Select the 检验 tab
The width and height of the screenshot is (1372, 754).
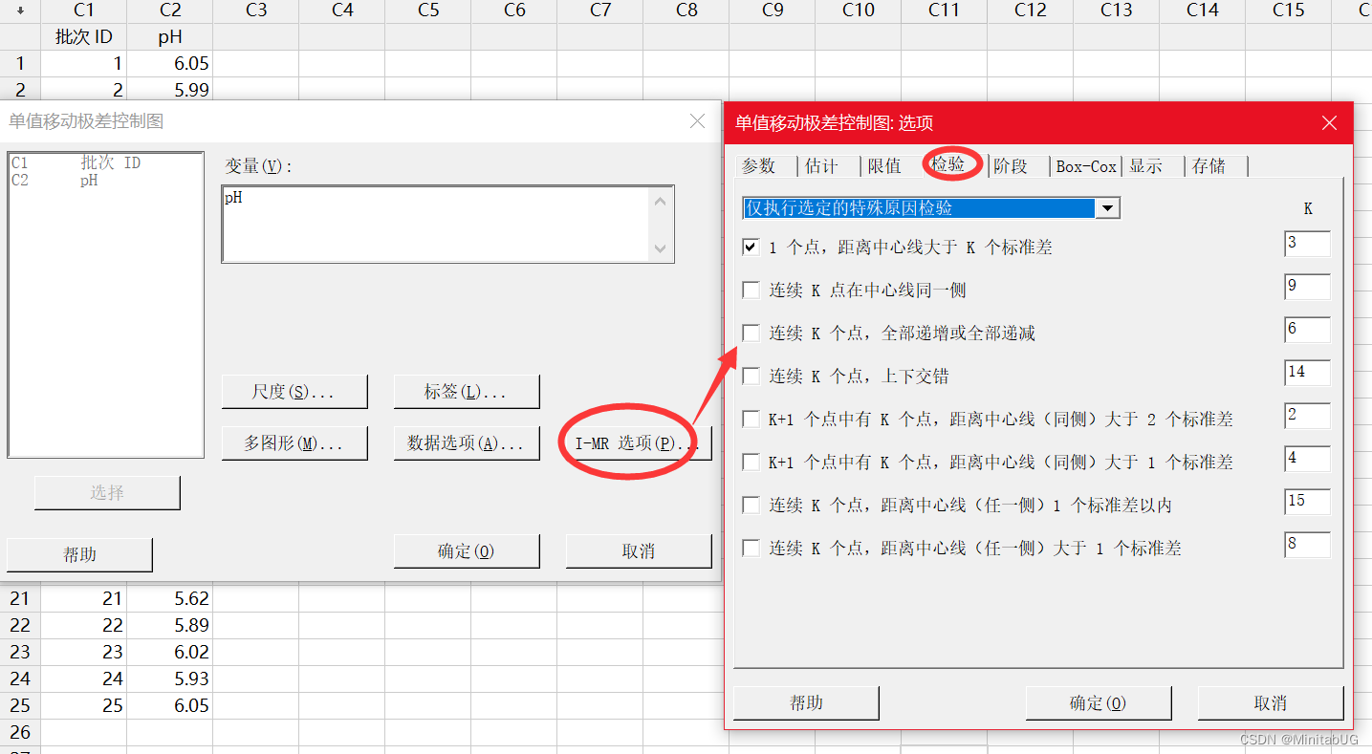coord(948,164)
